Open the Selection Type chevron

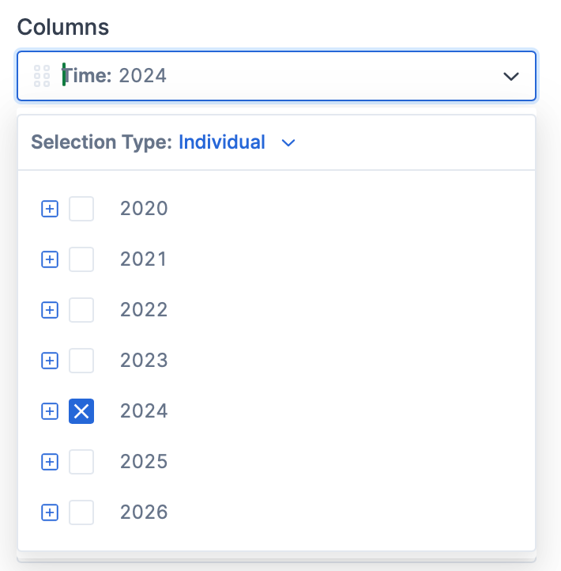(288, 142)
